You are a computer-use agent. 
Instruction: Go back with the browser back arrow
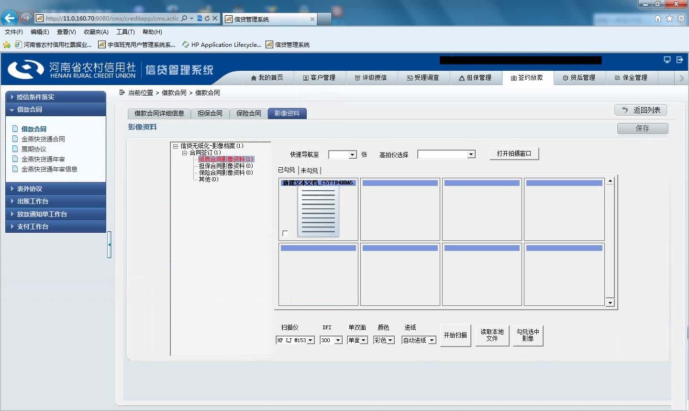10,18
